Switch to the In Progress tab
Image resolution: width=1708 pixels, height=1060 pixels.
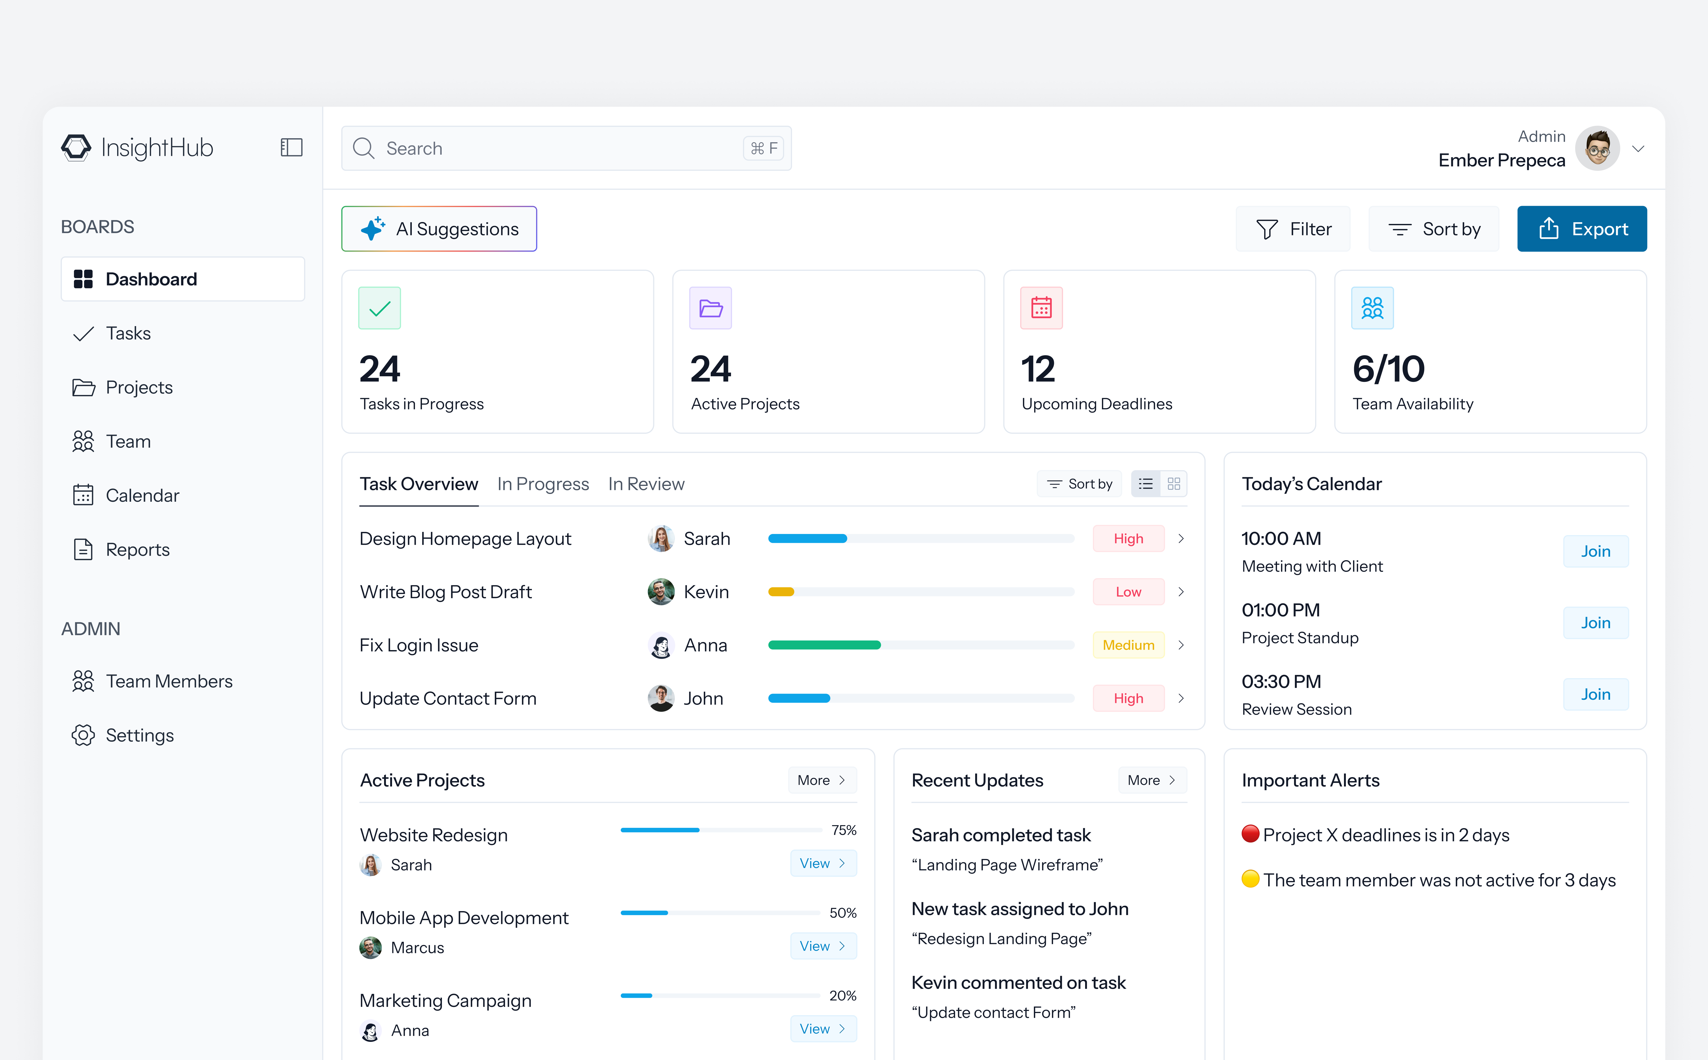[x=543, y=484]
